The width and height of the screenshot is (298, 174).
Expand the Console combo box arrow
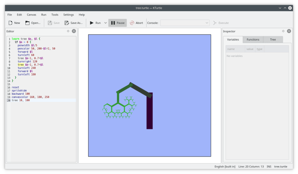pyautogui.click(x=207, y=23)
